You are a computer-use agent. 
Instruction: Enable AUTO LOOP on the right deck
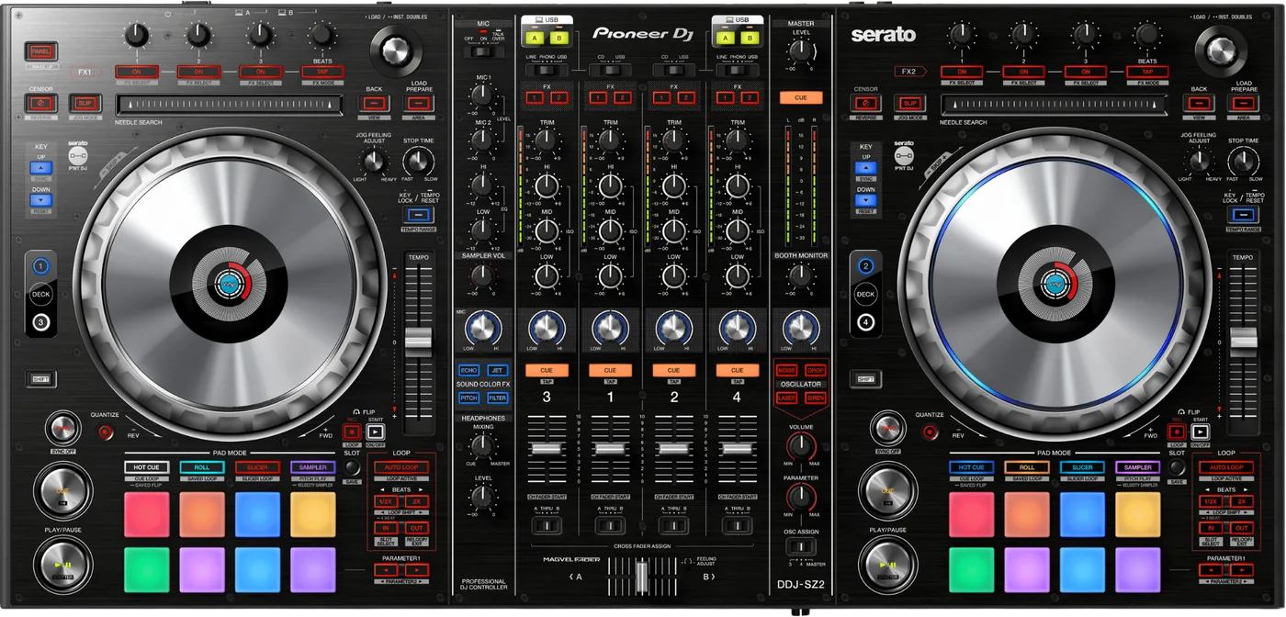(x=1226, y=467)
